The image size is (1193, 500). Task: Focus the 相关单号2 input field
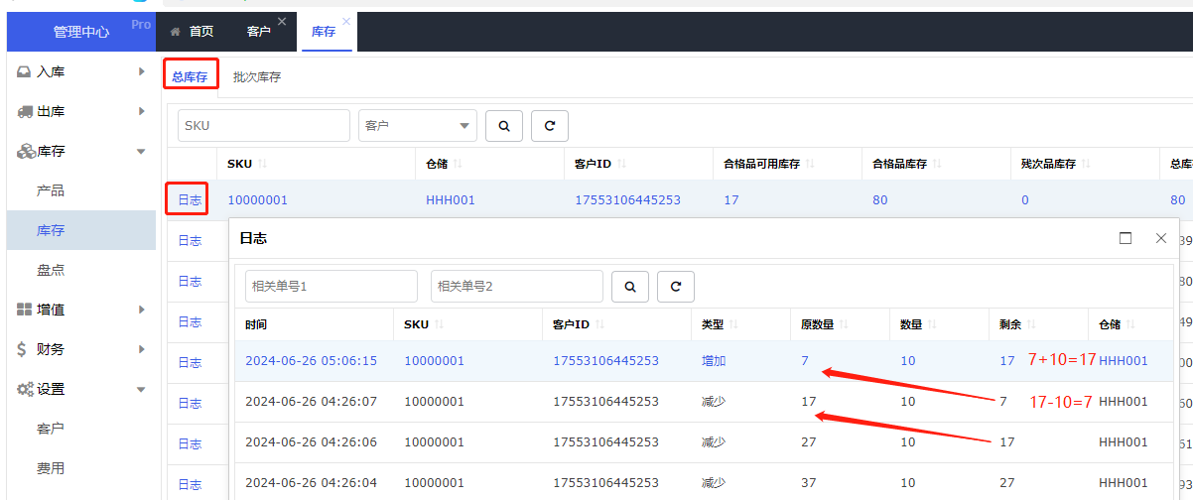(517, 286)
